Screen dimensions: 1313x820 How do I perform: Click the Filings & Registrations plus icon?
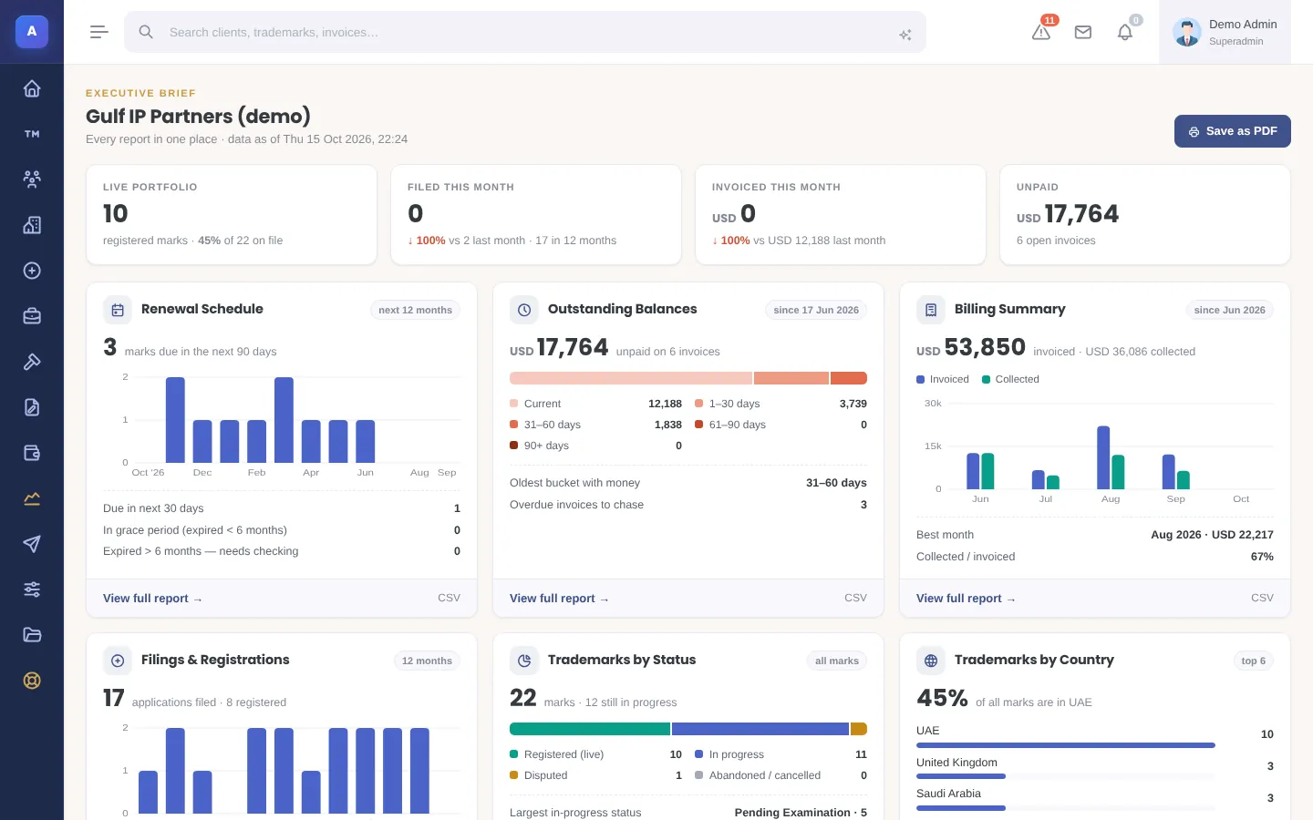point(118,661)
